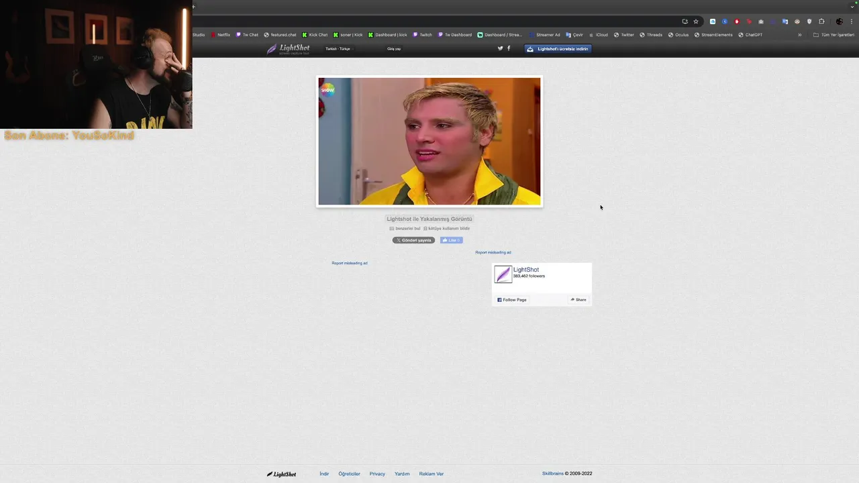
Task: Open a new tab with the plus button
Action: pos(194,7)
